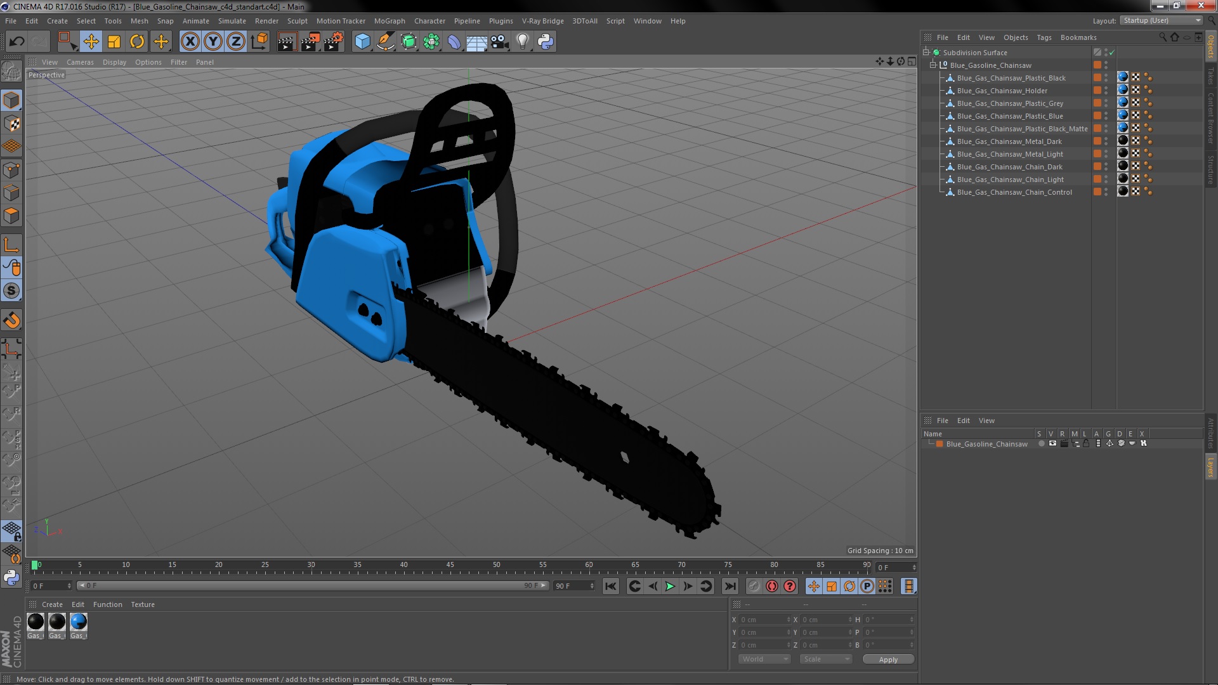The height and width of the screenshot is (685, 1218).
Task: Switch to Texture mode
Action: [x=11, y=124]
